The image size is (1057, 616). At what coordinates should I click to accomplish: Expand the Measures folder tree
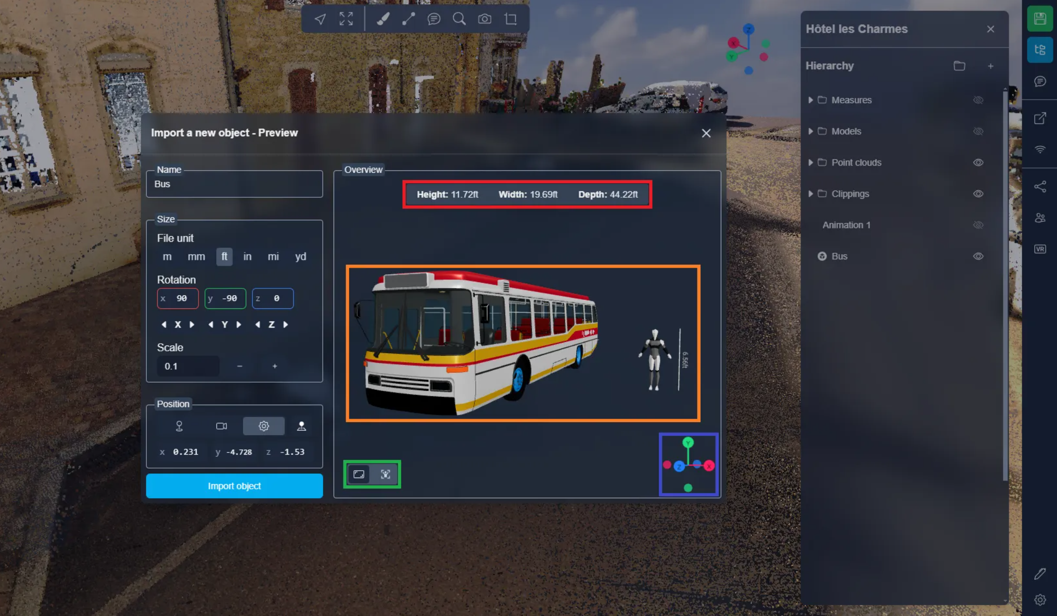tap(810, 100)
